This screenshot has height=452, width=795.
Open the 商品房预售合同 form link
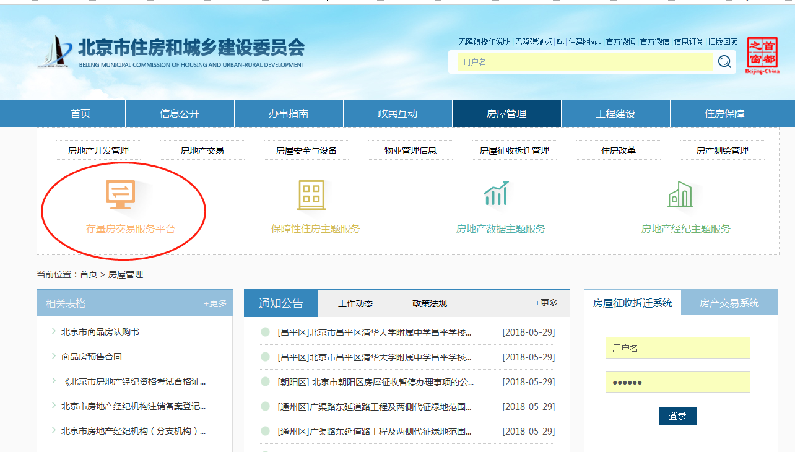point(92,357)
